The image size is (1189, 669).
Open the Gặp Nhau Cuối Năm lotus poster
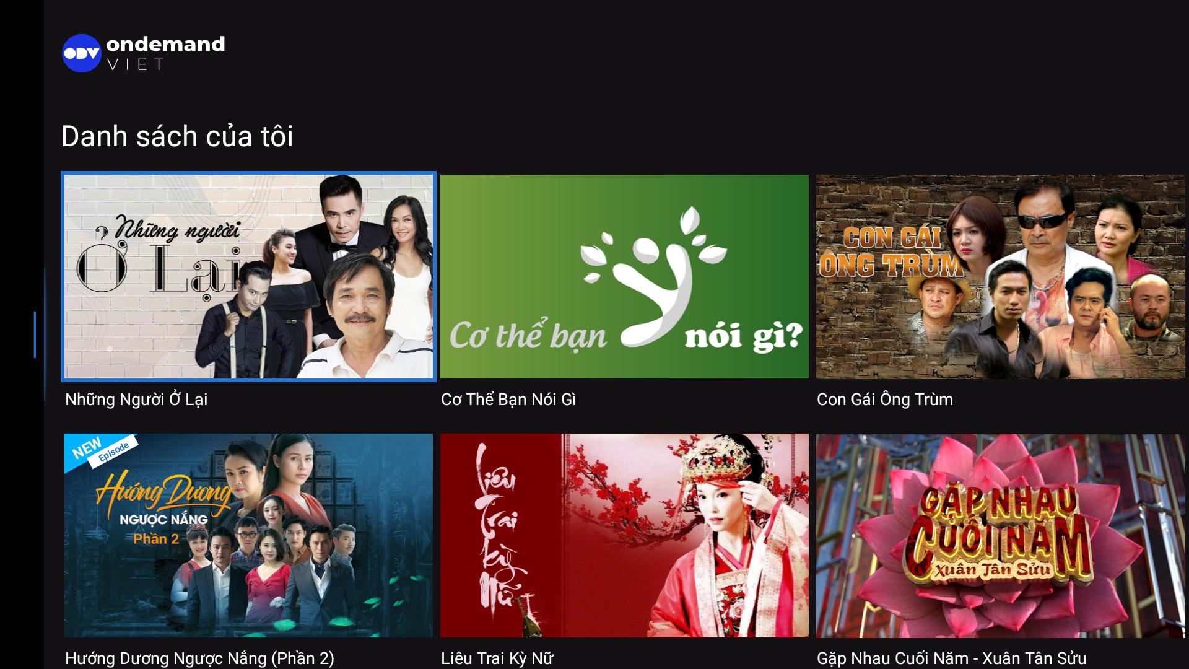[x=1000, y=535]
